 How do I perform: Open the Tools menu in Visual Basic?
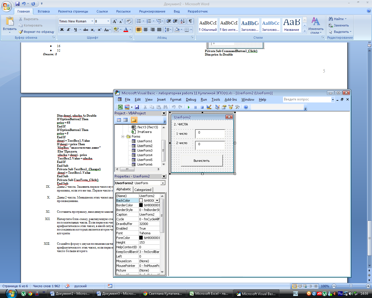(x=216, y=100)
